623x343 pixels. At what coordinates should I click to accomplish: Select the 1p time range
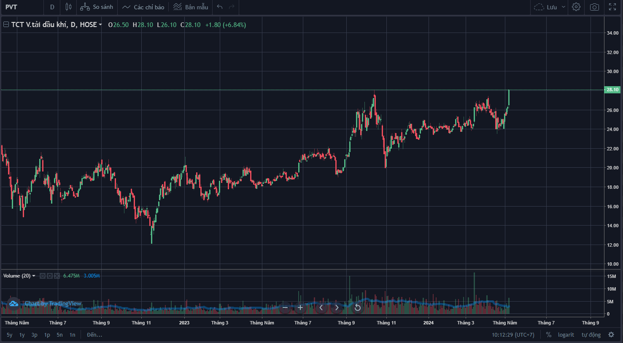[x=47, y=335]
